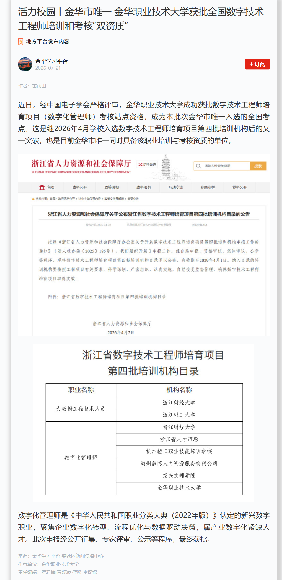Screen dimensions: 282x580
Task: Open the article headline about 金华职业技术大学
Action: point(141,19)
